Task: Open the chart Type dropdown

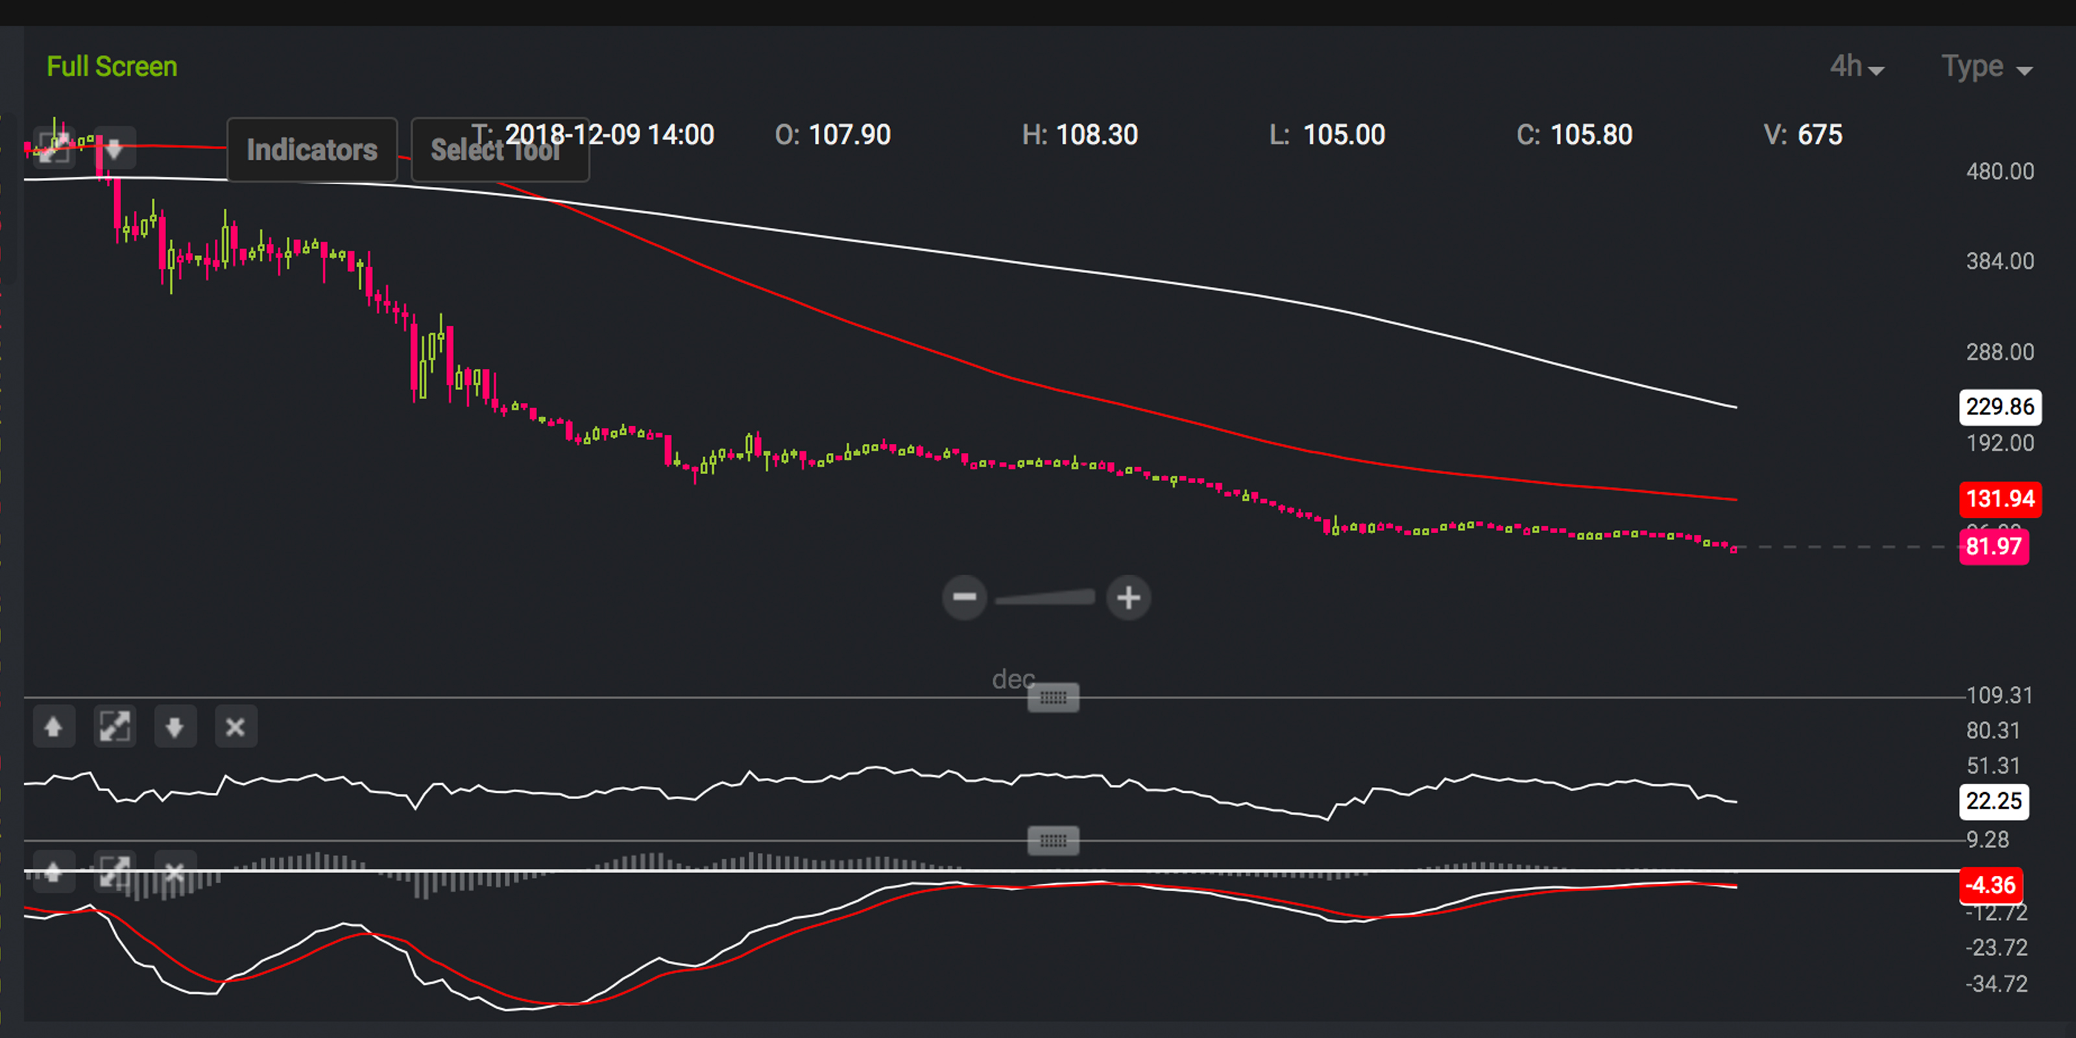Action: tap(1986, 67)
